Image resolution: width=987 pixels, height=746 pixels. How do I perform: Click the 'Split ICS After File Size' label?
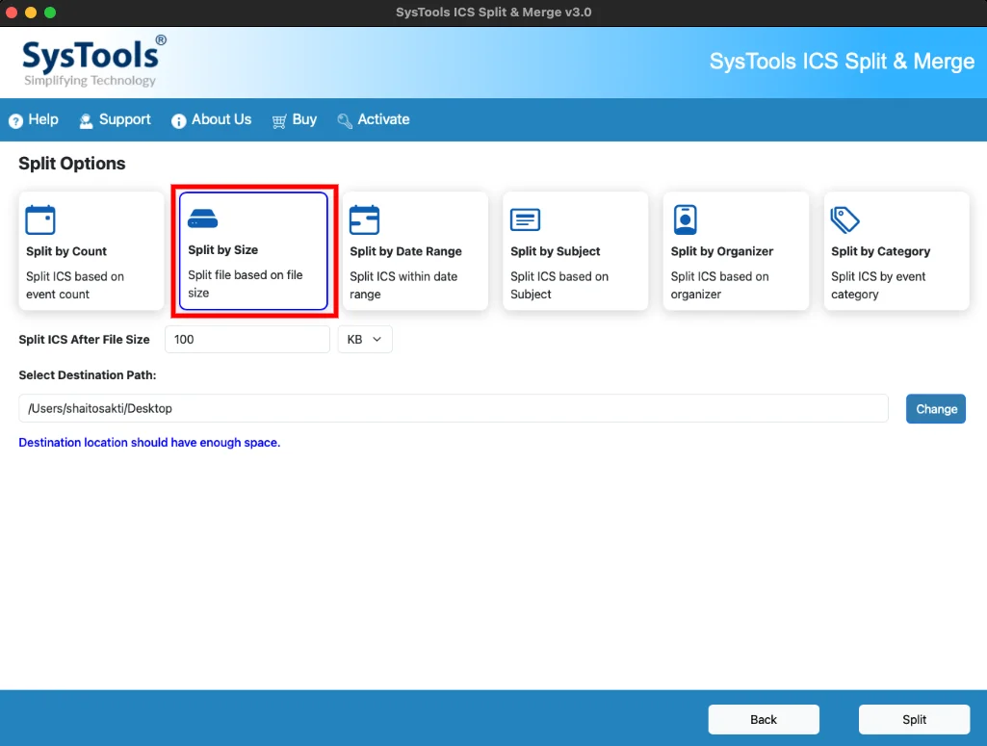click(x=85, y=339)
